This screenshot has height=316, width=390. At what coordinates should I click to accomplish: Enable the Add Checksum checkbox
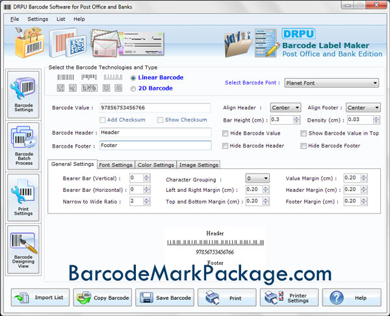tap(102, 120)
